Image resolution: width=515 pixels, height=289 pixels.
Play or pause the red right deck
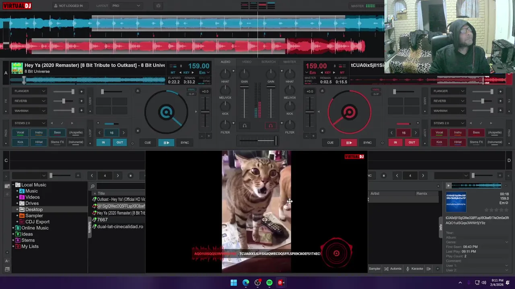coord(349,142)
